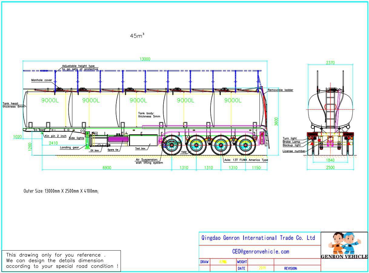
Task: Select the License number annotation
Action: point(294,151)
